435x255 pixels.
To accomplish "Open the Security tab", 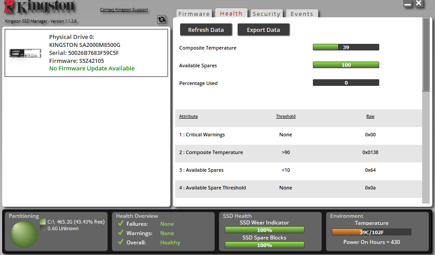I will coord(266,14).
